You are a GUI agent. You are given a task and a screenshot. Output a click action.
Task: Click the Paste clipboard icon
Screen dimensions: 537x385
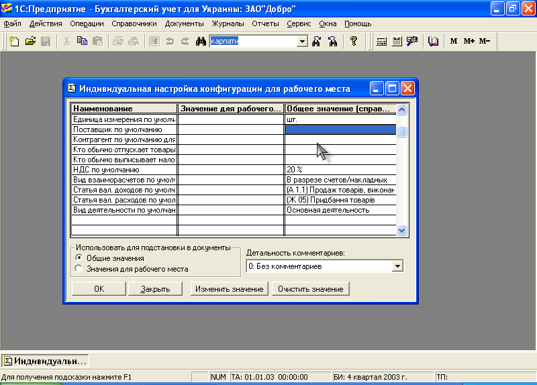[x=97, y=42]
